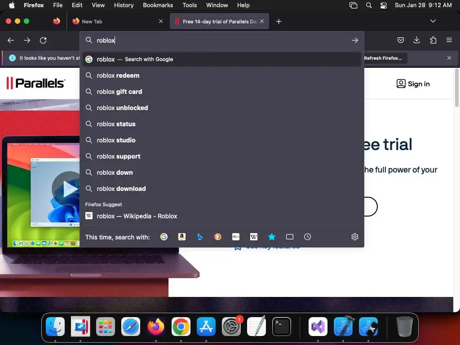Image resolution: width=460 pixels, height=345 pixels.
Task: Click in the address bar text field
Action: click(221, 40)
